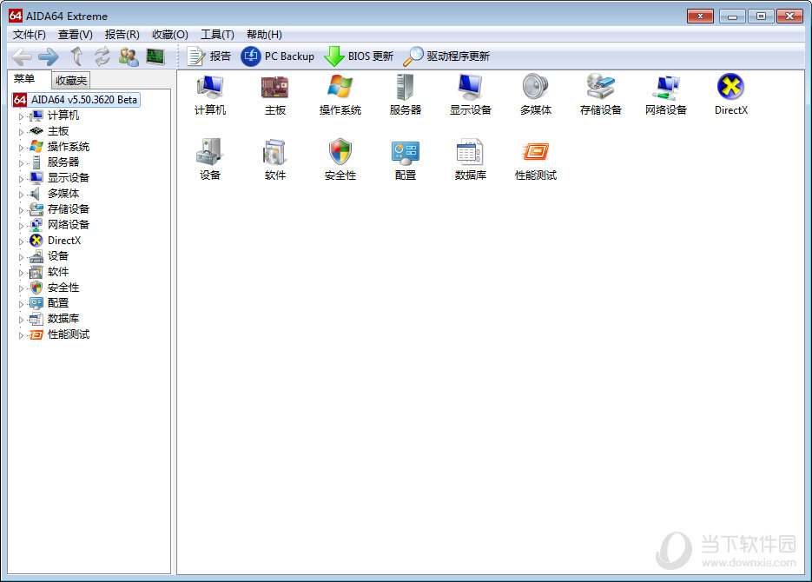
Task: Open the 多媒体 speaker icon in main panel
Action: pyautogui.click(x=535, y=88)
